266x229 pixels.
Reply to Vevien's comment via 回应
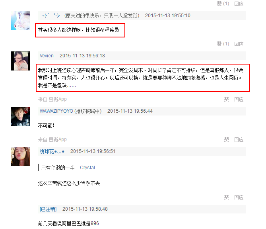[239, 99]
